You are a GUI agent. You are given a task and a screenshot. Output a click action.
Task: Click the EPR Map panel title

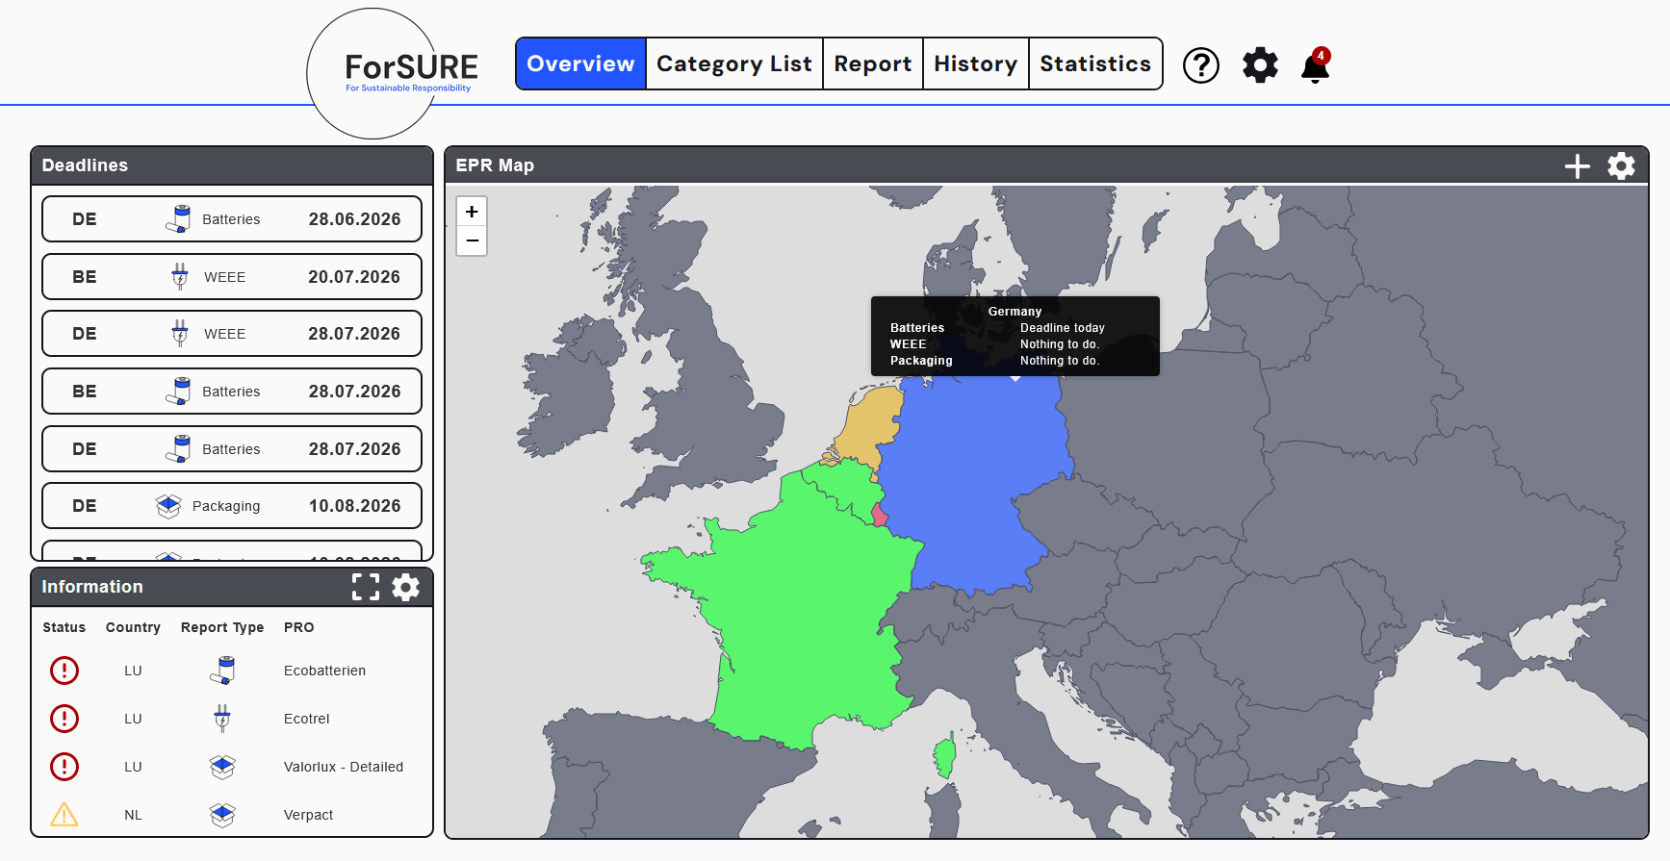(495, 165)
